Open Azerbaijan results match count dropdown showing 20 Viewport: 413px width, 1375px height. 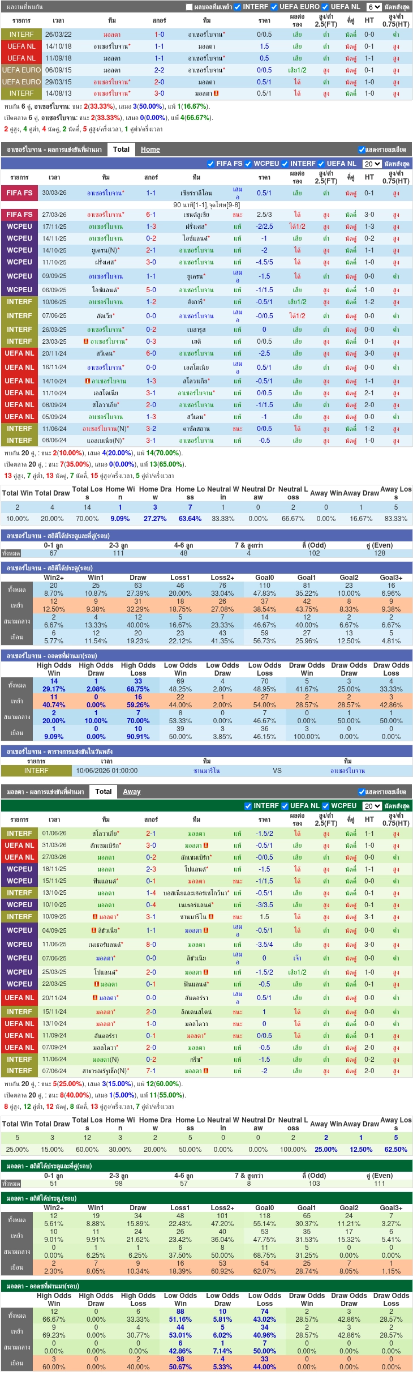point(372,164)
